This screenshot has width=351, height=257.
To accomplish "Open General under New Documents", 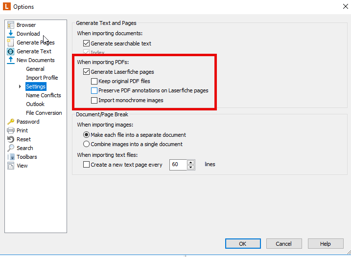I will tap(35, 69).
